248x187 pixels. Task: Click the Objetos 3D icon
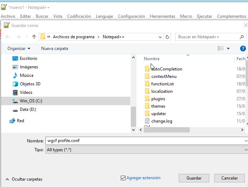pos(15,84)
